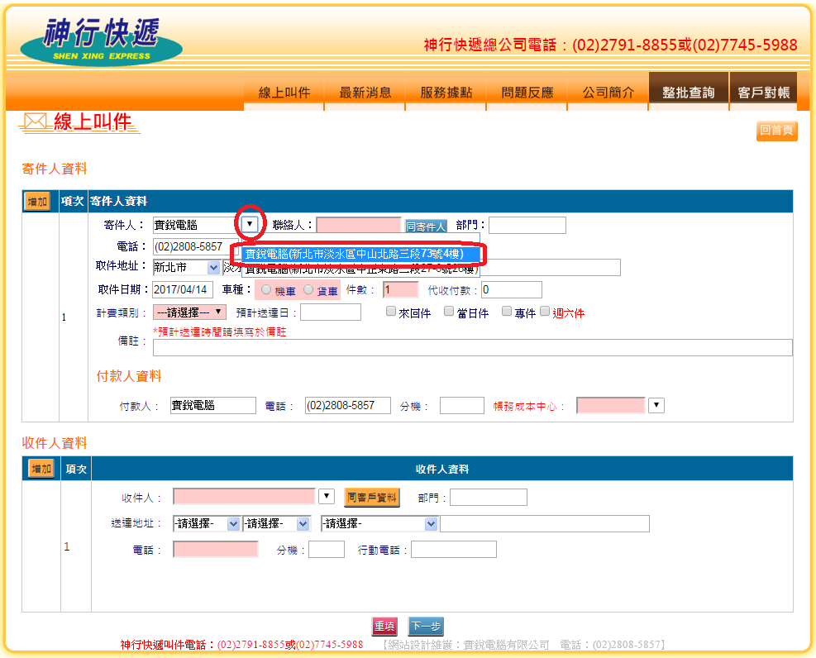
Task: Click 增加 button in sender section
Action: click(x=37, y=202)
